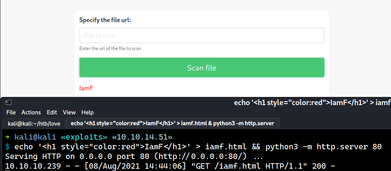
Task: Open the View menu
Action: coord(69,112)
